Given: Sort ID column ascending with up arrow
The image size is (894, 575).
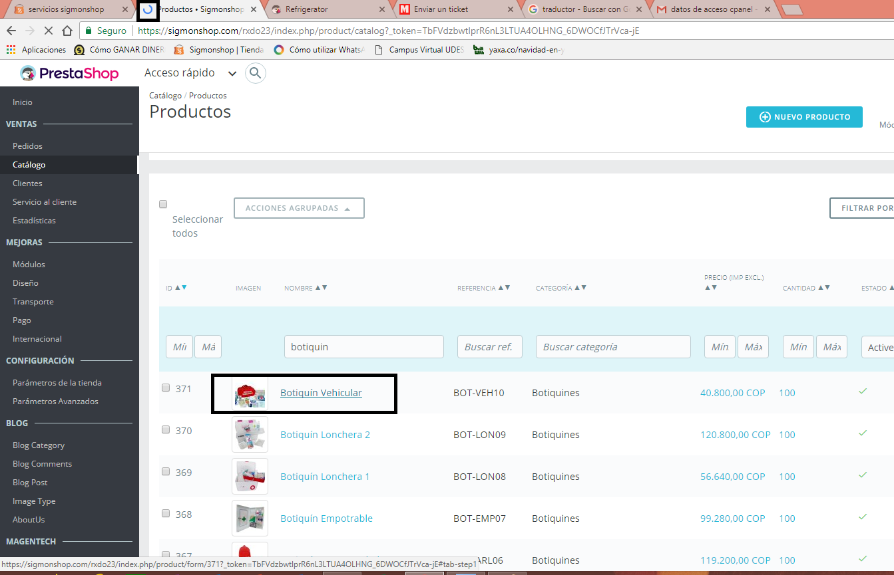Looking at the screenshot, I should 177,288.
